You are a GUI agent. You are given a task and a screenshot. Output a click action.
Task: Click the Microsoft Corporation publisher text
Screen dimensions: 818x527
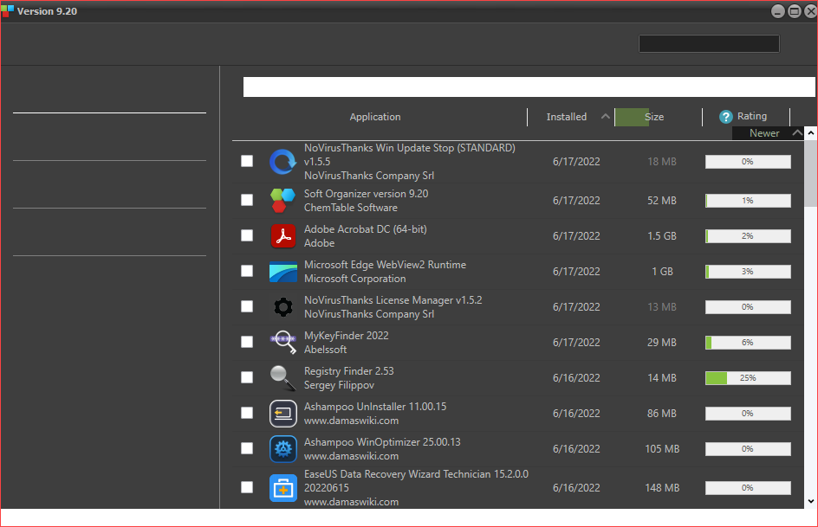click(x=354, y=279)
